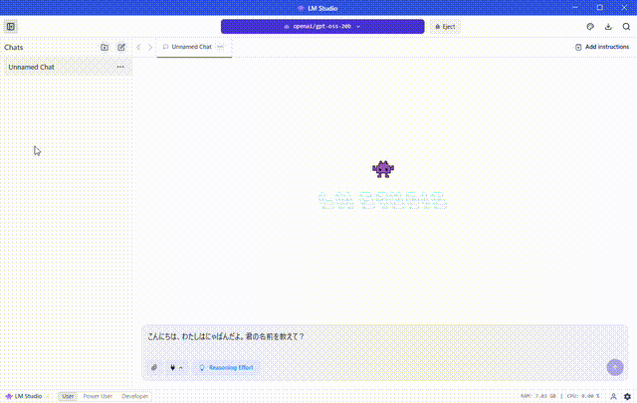Create a new chat folder
637x403 pixels.
[x=105, y=47]
